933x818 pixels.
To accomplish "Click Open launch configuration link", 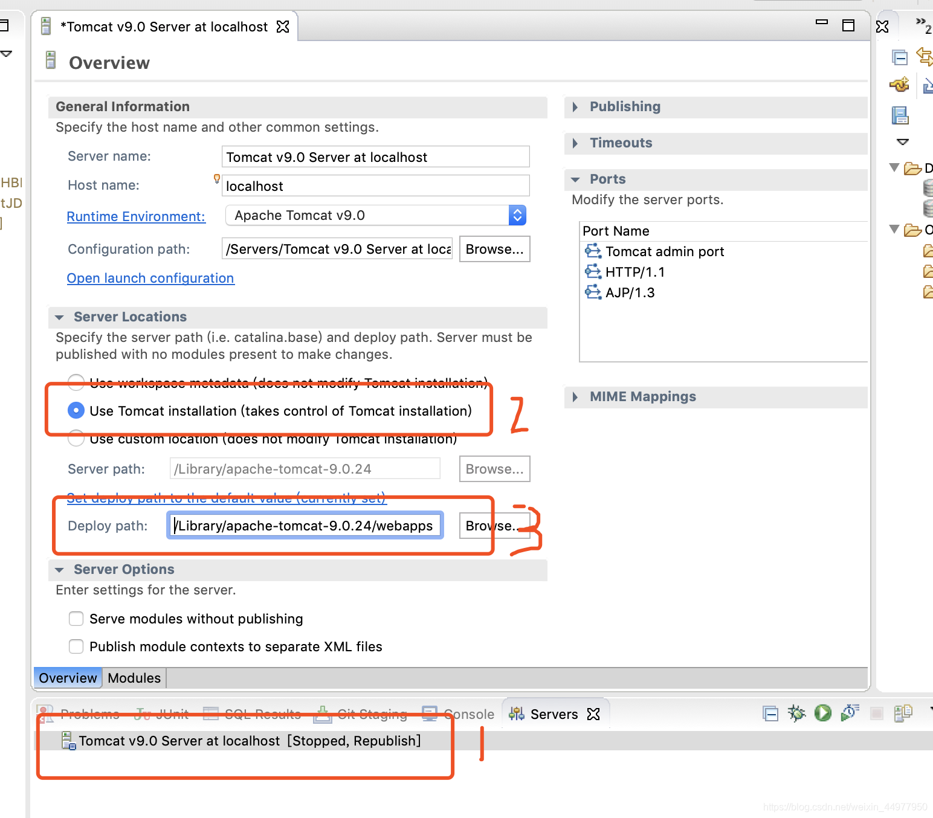I will [x=150, y=278].
